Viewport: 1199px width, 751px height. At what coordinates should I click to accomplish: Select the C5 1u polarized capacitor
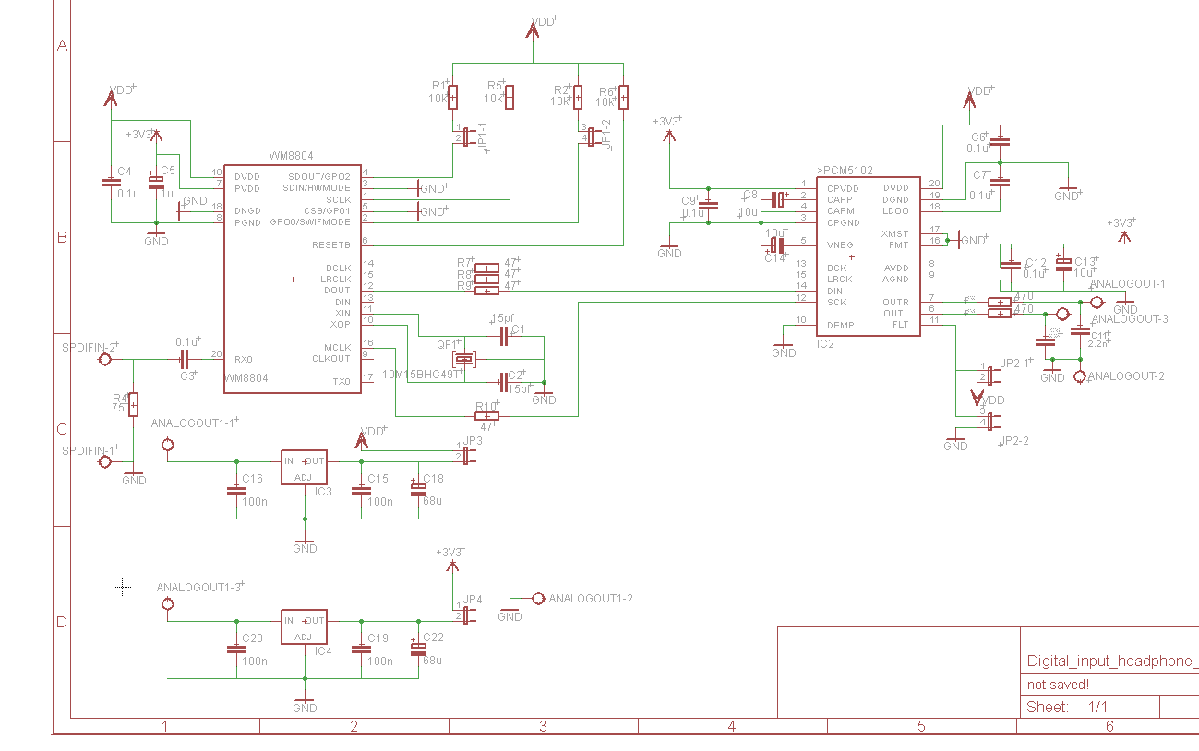coord(156,181)
